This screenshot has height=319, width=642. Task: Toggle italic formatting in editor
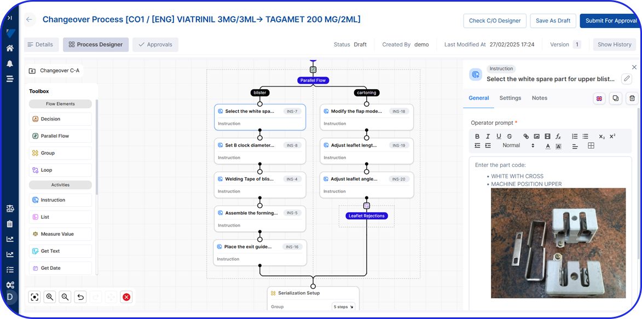[488, 136]
